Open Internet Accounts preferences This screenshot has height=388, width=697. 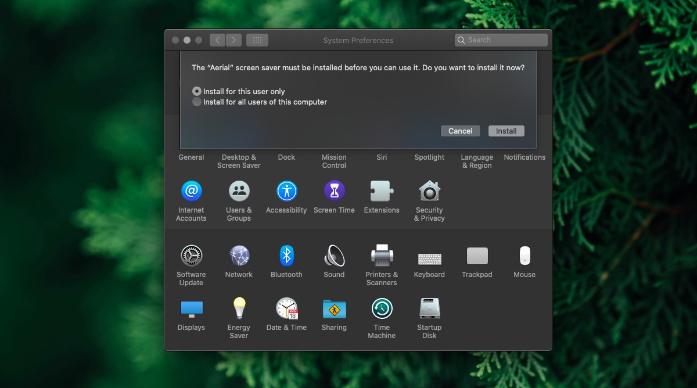[x=191, y=191]
